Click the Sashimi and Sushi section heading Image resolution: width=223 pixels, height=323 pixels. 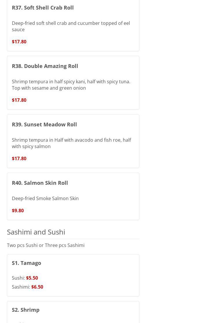coord(36,232)
